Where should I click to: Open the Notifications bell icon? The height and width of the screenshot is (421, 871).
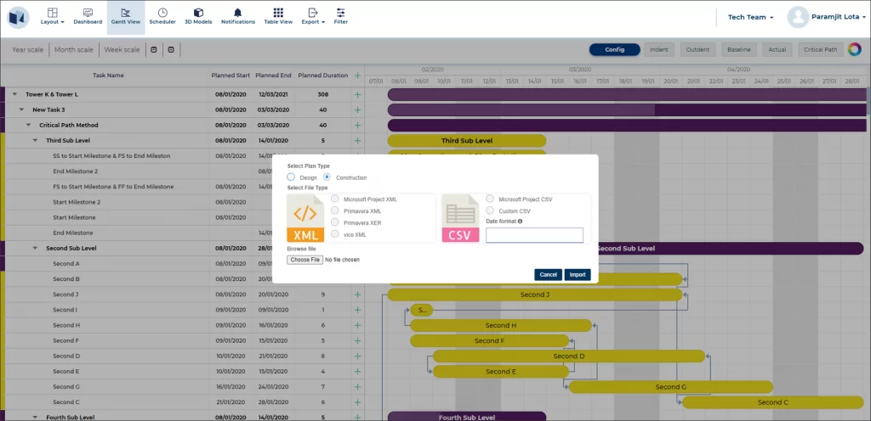237,13
